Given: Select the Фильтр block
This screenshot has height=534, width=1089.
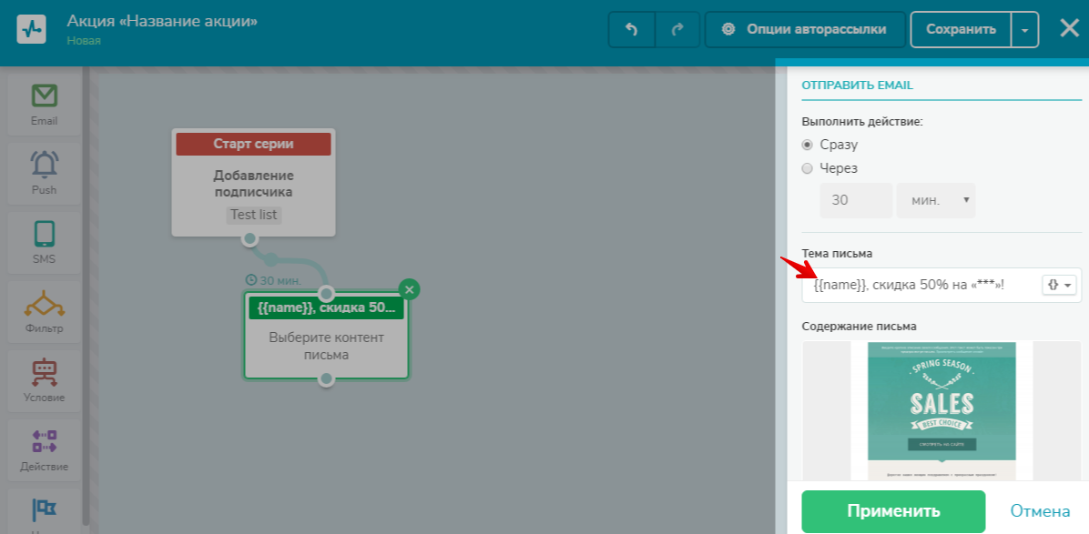Looking at the screenshot, I should click(x=45, y=311).
